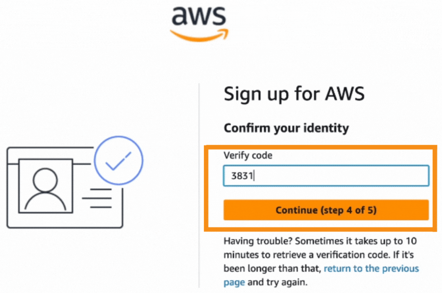Click the AWS logo at the top
Viewport: 442px width, 293px height.
point(199,19)
